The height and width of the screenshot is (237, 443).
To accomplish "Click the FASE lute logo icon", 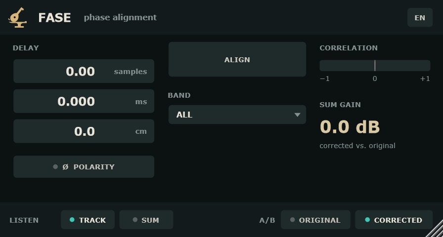I will (17, 17).
